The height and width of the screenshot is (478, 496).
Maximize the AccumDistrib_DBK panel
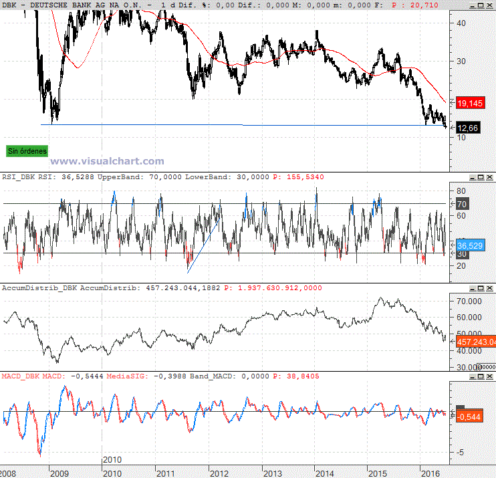pos(481,288)
